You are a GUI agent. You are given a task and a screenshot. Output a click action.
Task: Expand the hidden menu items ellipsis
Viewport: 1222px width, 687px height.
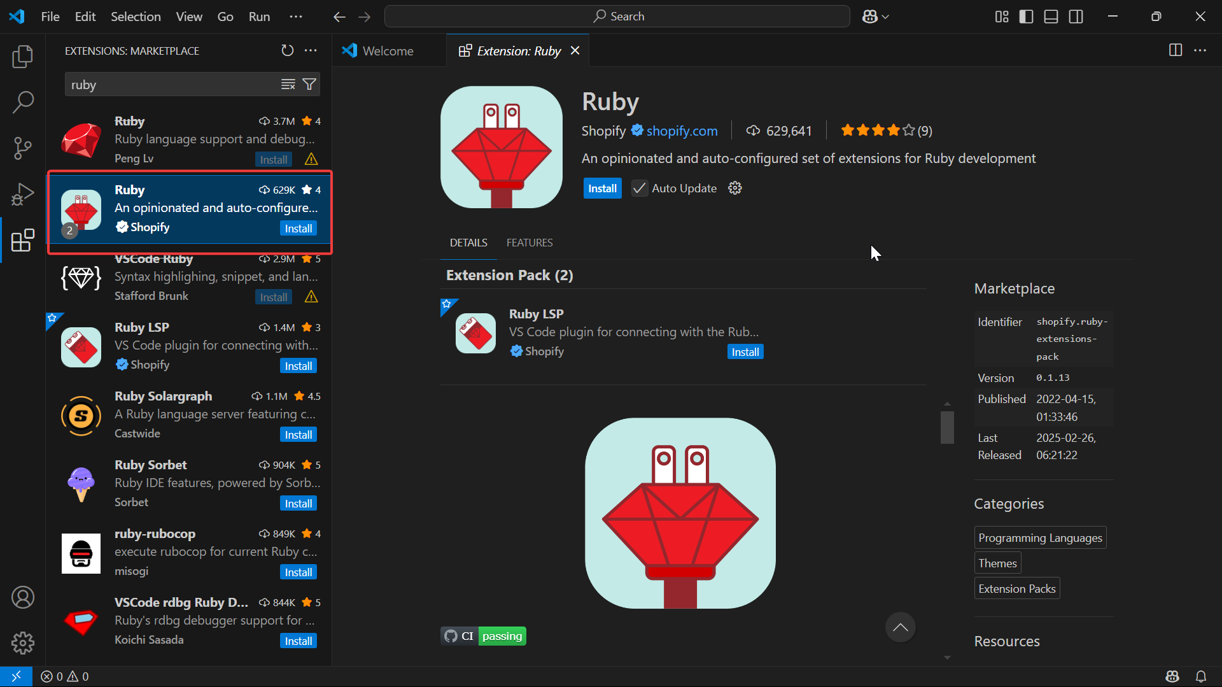pyautogui.click(x=296, y=17)
